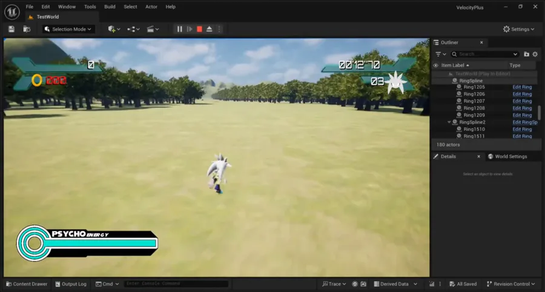Expand the Outliner search history chevron

515,55
